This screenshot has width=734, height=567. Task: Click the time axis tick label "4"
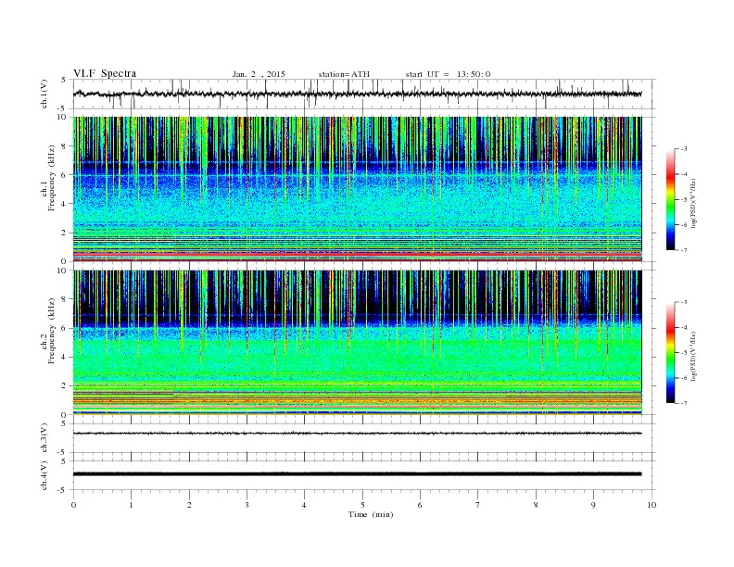point(304,505)
